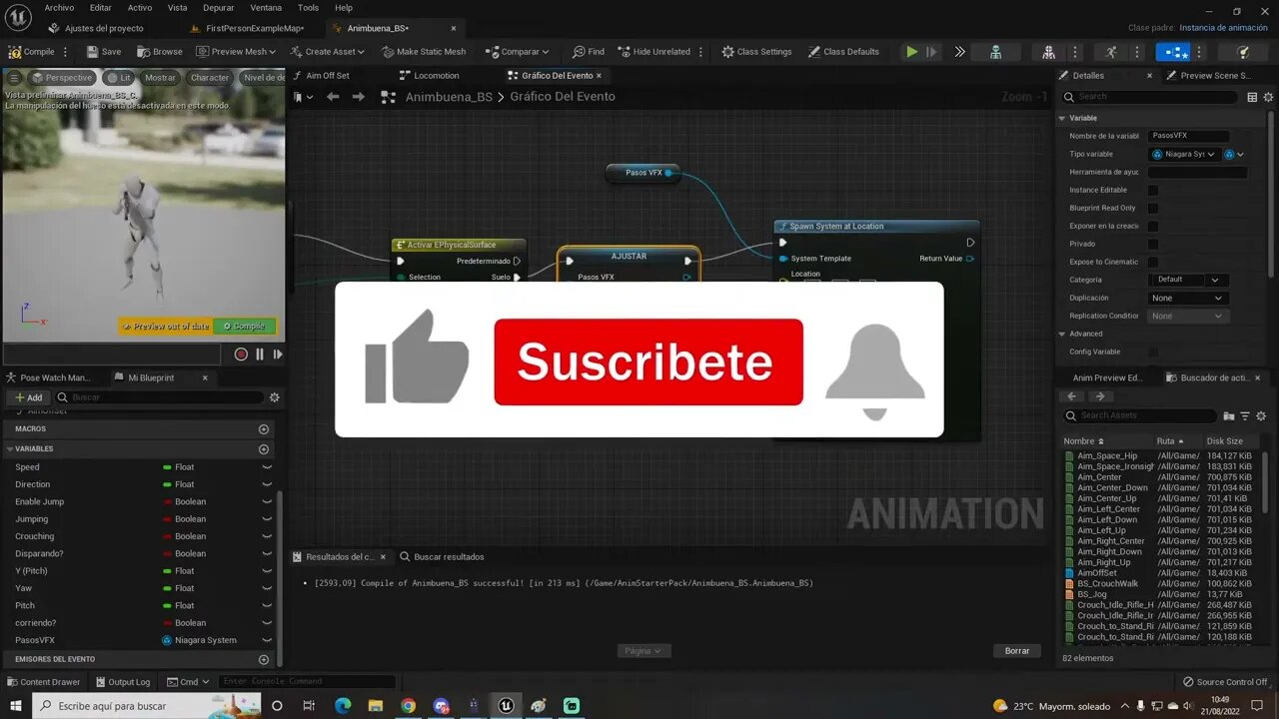Switch to Skeleton editor mode icon
The width and height of the screenshot is (1279, 719).
995,52
